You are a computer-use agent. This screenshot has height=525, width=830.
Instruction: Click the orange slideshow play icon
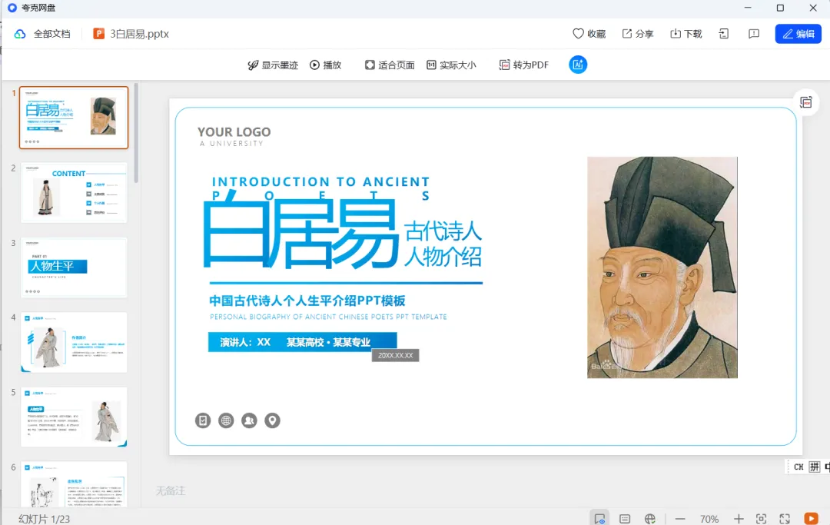pos(811,519)
